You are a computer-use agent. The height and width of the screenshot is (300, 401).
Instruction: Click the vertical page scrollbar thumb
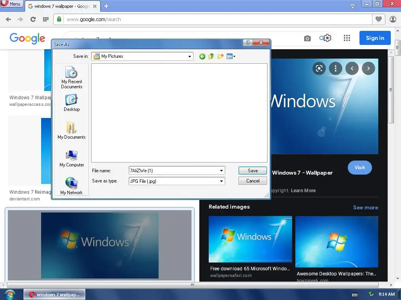(x=397, y=48)
